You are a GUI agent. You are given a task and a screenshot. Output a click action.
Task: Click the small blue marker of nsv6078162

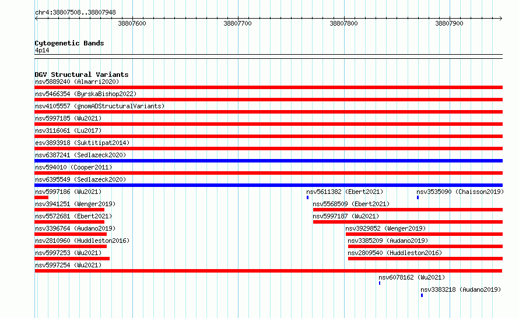click(380, 283)
